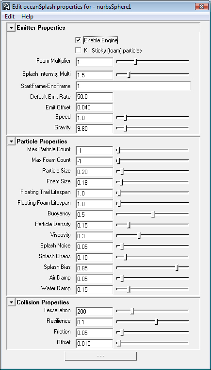Click the Gravity value field
Screen dimensions: 211x370
(95, 129)
